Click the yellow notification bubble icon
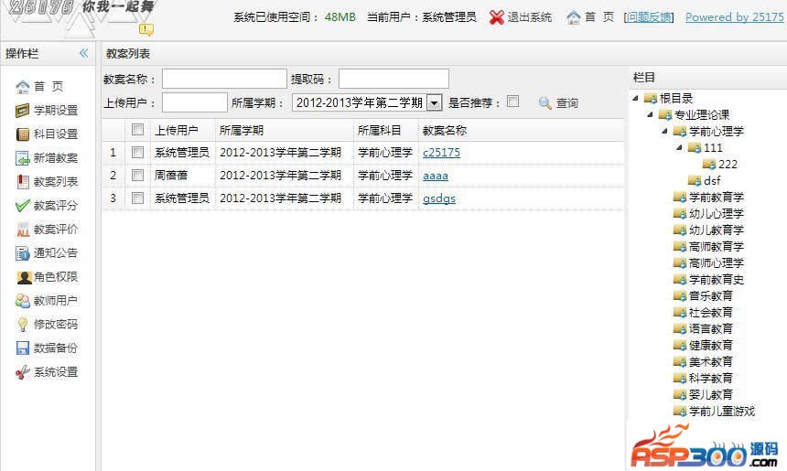The height and width of the screenshot is (471, 787). pyautogui.click(x=146, y=29)
